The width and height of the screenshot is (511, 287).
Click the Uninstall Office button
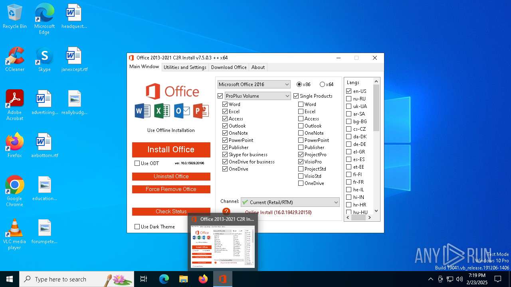pos(171,176)
